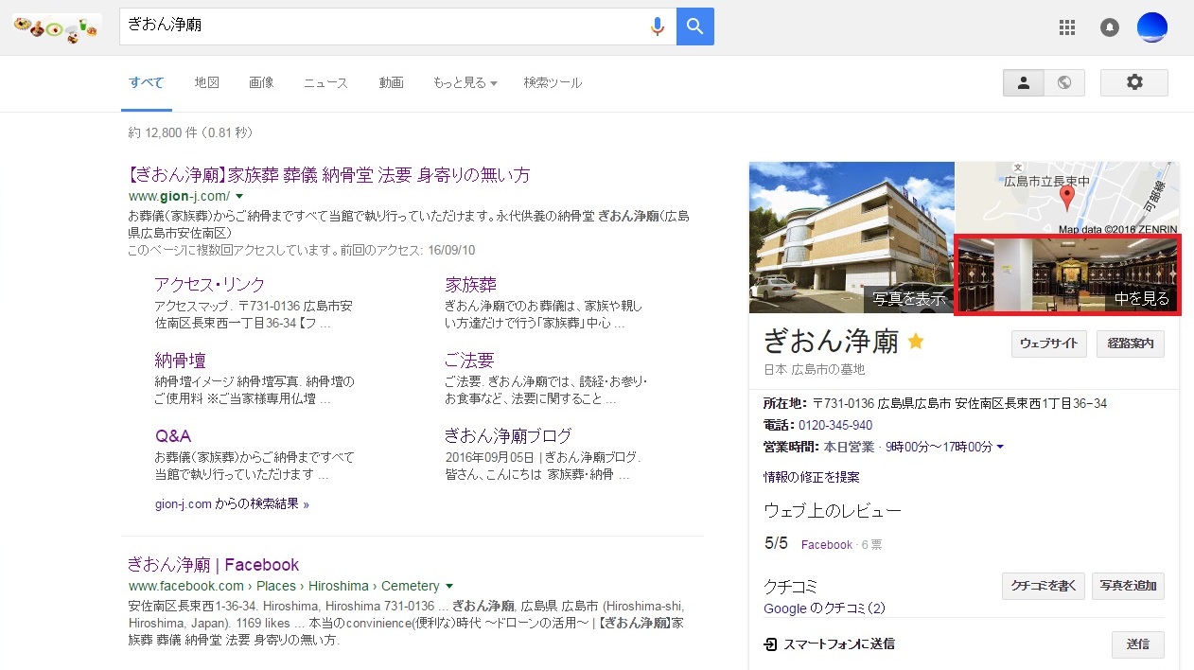Click the red map pin marker
1194x670 pixels.
pyautogui.click(x=1067, y=198)
